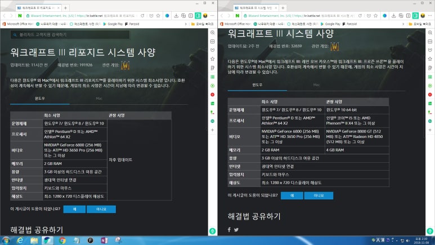
Task: Open downloads in the right window toolbar
Action: (394, 16)
